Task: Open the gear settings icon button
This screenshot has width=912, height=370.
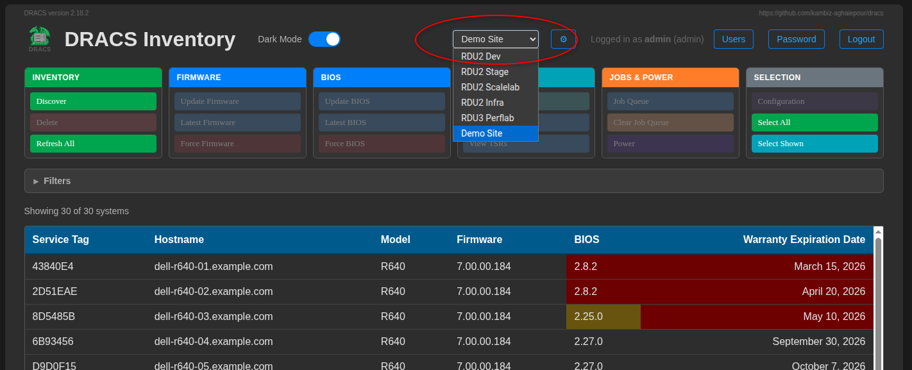Action: pyautogui.click(x=563, y=39)
